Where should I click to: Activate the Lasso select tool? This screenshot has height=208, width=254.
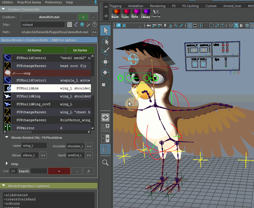(x=105, y=41)
